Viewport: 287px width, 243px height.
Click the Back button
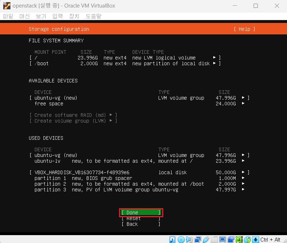click(x=141, y=224)
